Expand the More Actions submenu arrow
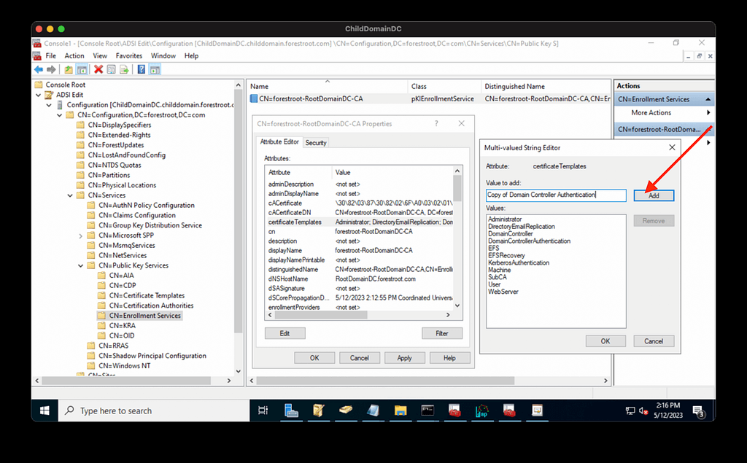 (x=708, y=113)
